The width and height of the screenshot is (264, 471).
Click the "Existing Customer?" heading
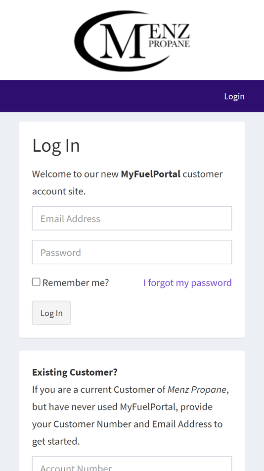click(x=75, y=372)
